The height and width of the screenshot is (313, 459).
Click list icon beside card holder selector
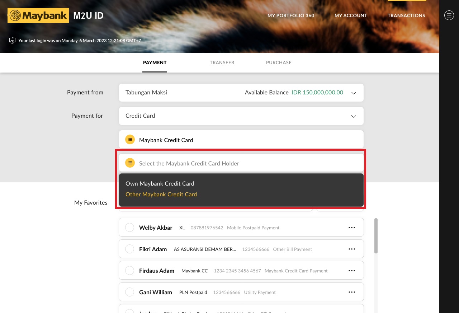tap(130, 163)
